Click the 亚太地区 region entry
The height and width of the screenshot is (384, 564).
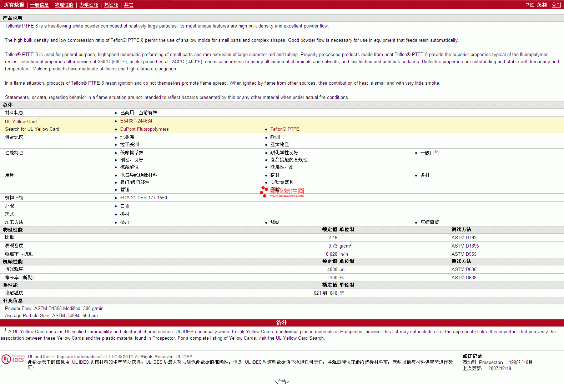280,145
